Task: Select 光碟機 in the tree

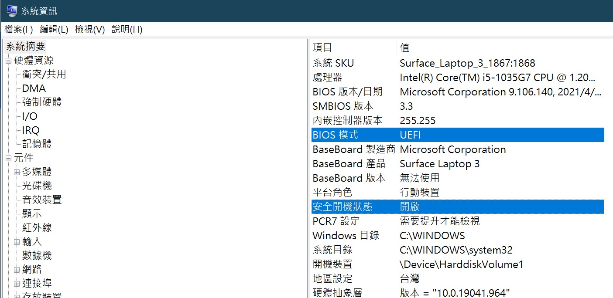Action: (37, 186)
